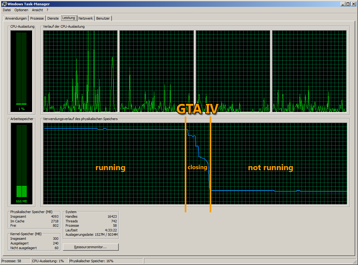Click the CPU-Auslastung 1 % gauge
This screenshot has height=265, width=358.
21,71
